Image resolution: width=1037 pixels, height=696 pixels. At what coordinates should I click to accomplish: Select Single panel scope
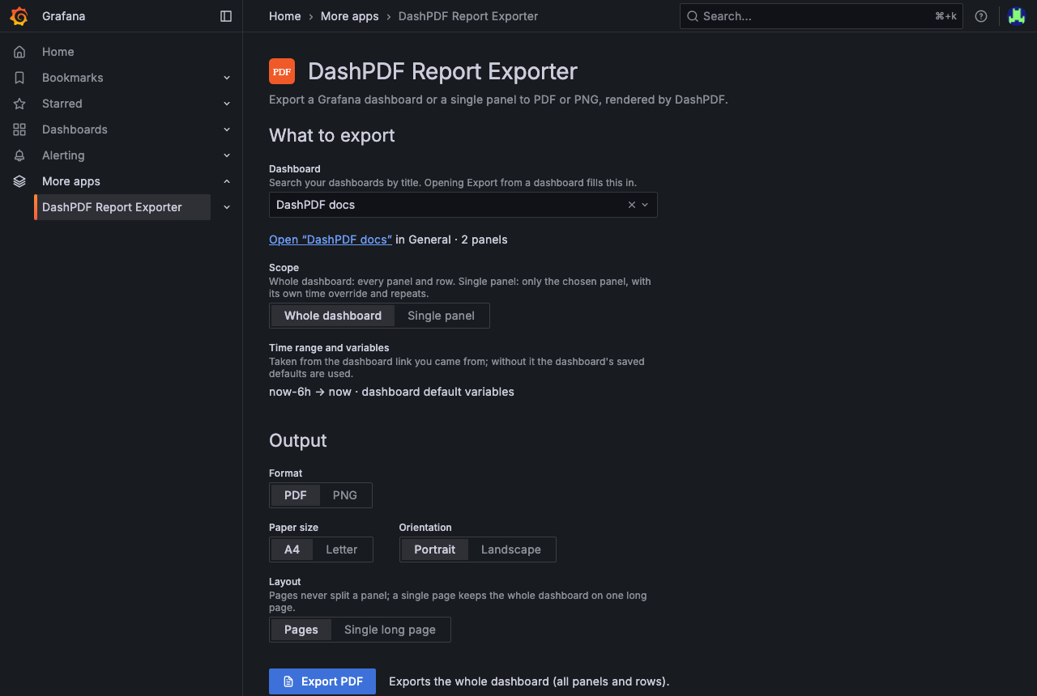point(441,316)
